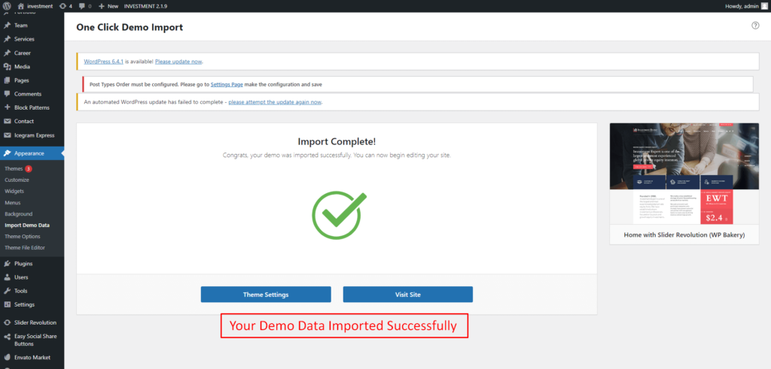Click the Block Patterns plus icon

(8, 107)
